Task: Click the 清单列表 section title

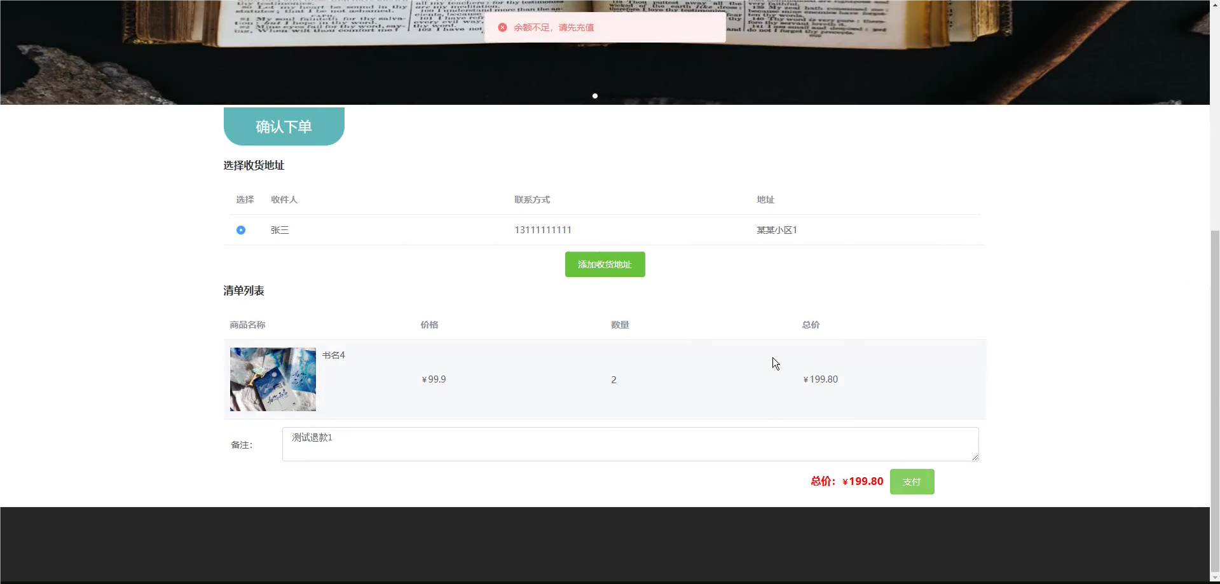Action: coord(243,290)
